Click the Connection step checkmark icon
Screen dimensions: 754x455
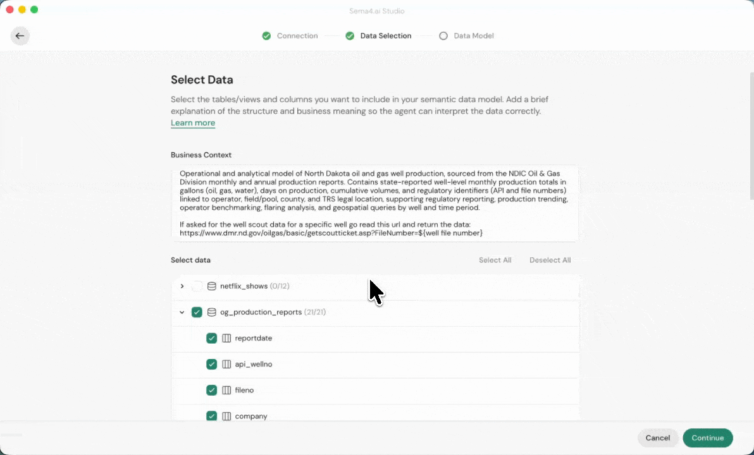pos(266,36)
